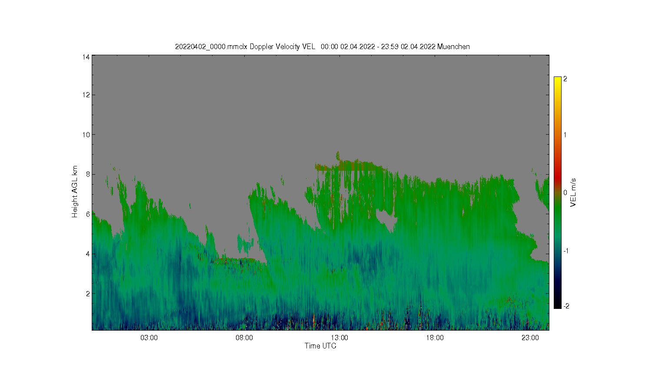Viewport: 652px width, 391px height.
Task: Click the '13:00' time axis label
Action: coord(339,338)
